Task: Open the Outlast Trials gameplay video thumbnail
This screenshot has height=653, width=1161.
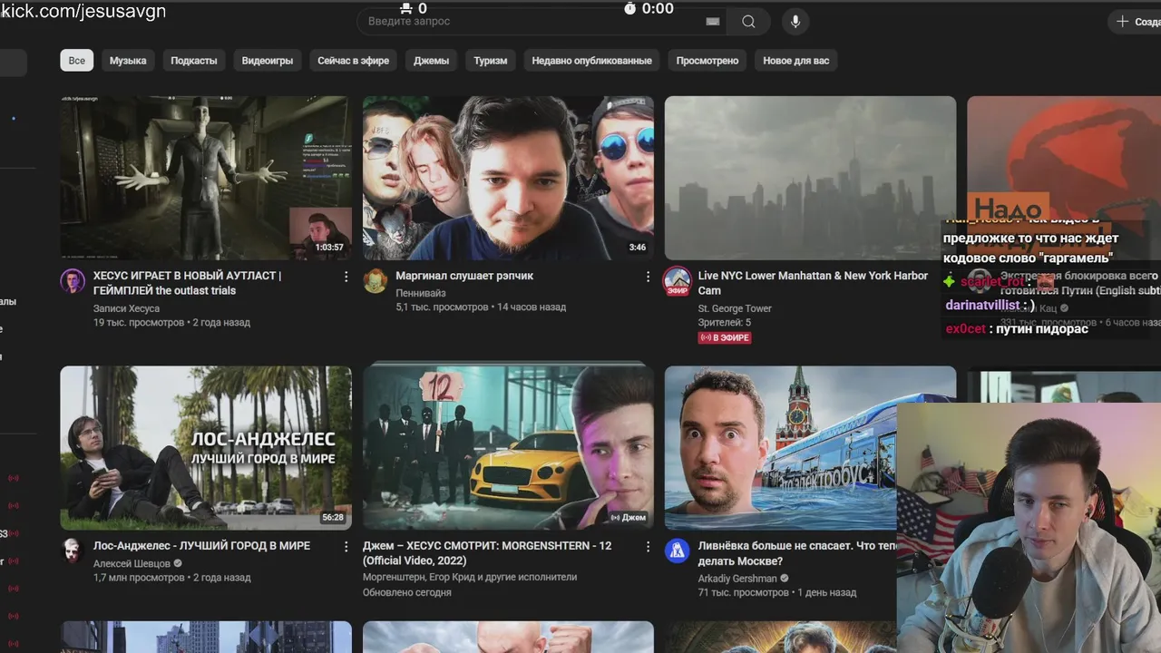Action: coord(206,178)
